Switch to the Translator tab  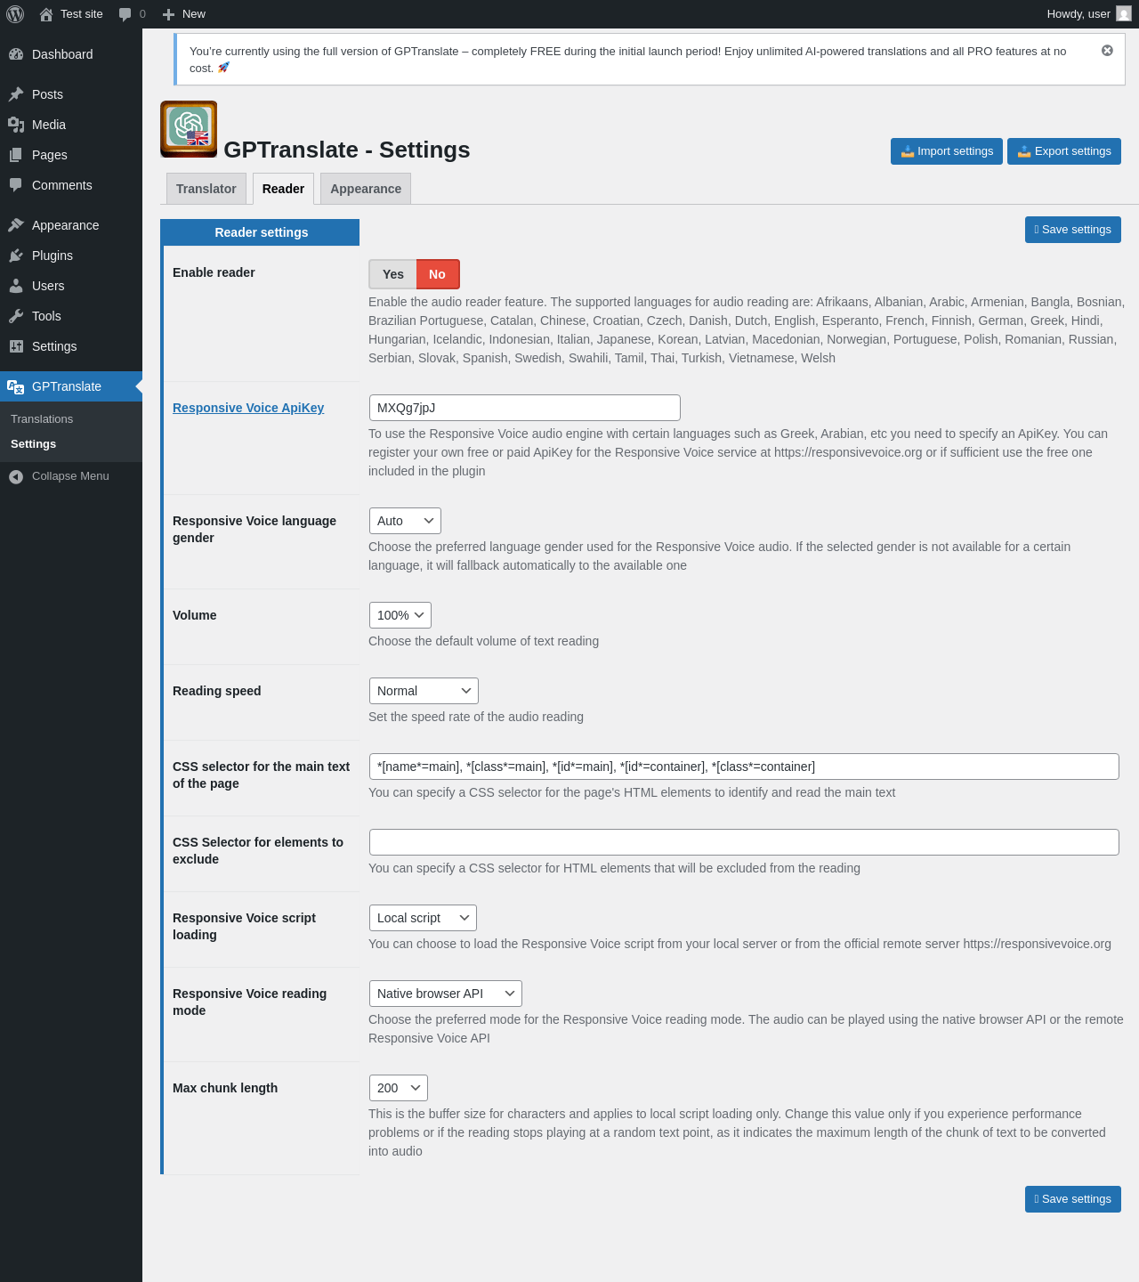[x=206, y=189]
